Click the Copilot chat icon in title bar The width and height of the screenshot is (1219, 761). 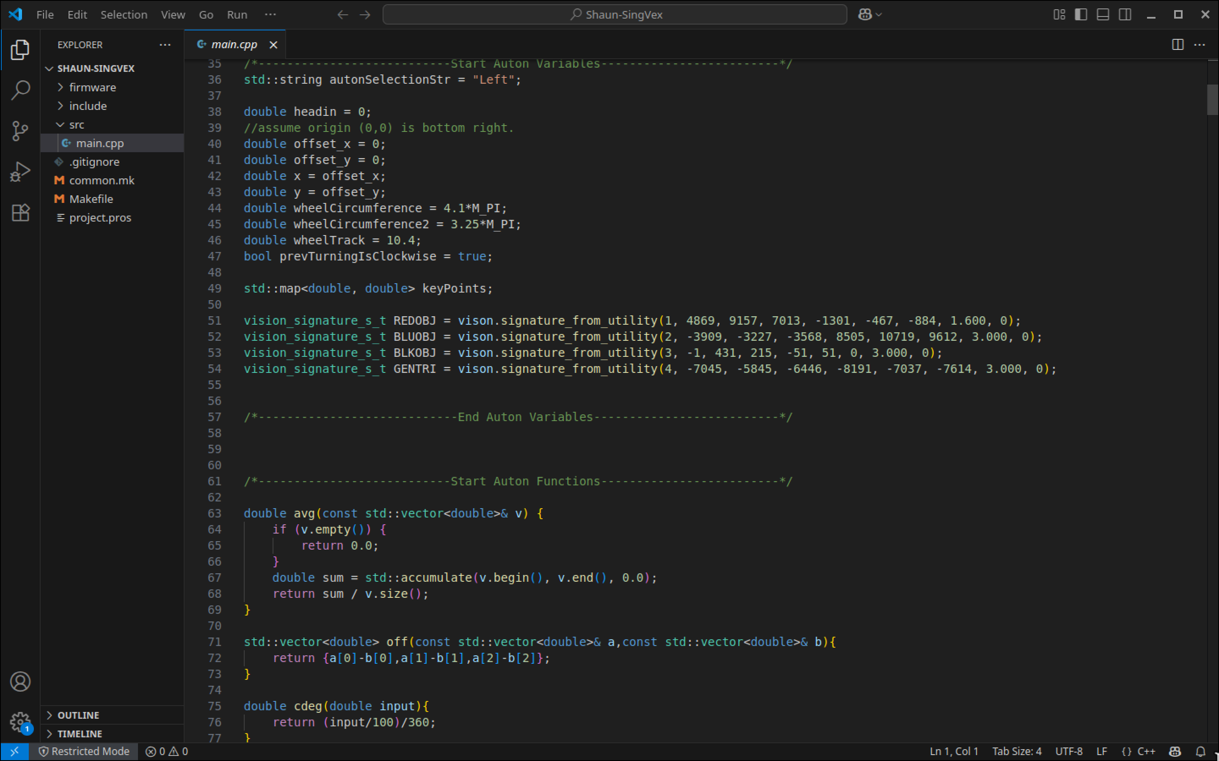pyautogui.click(x=865, y=15)
